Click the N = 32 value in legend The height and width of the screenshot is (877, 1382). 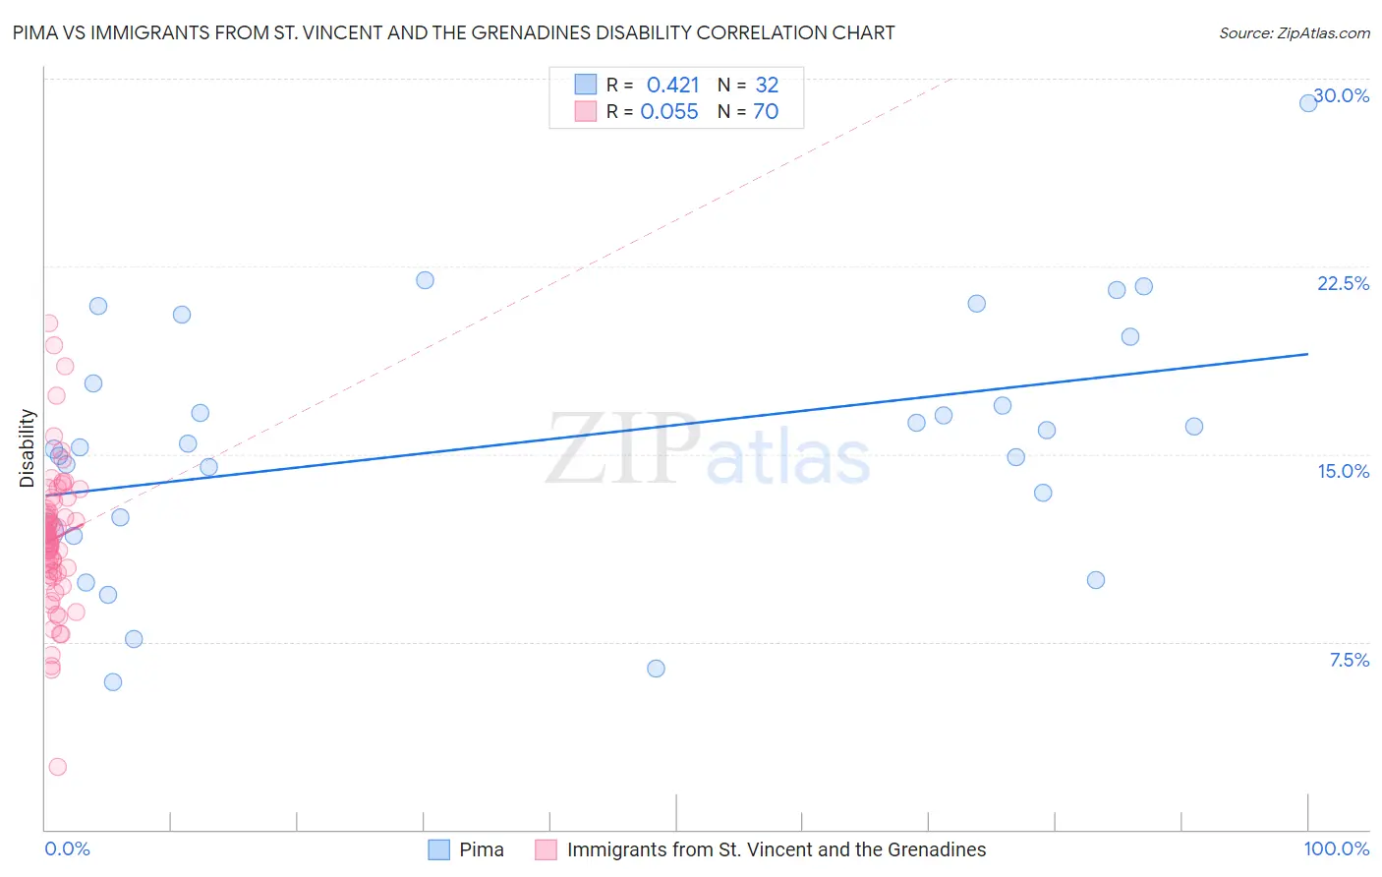748,85
